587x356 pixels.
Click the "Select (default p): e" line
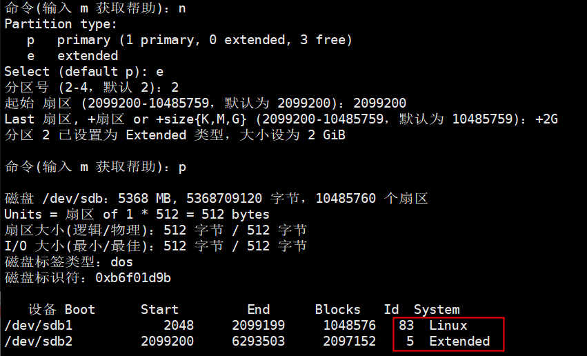[84, 72]
